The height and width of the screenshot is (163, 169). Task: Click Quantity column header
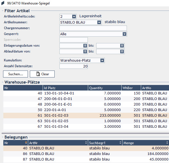point(105,88)
